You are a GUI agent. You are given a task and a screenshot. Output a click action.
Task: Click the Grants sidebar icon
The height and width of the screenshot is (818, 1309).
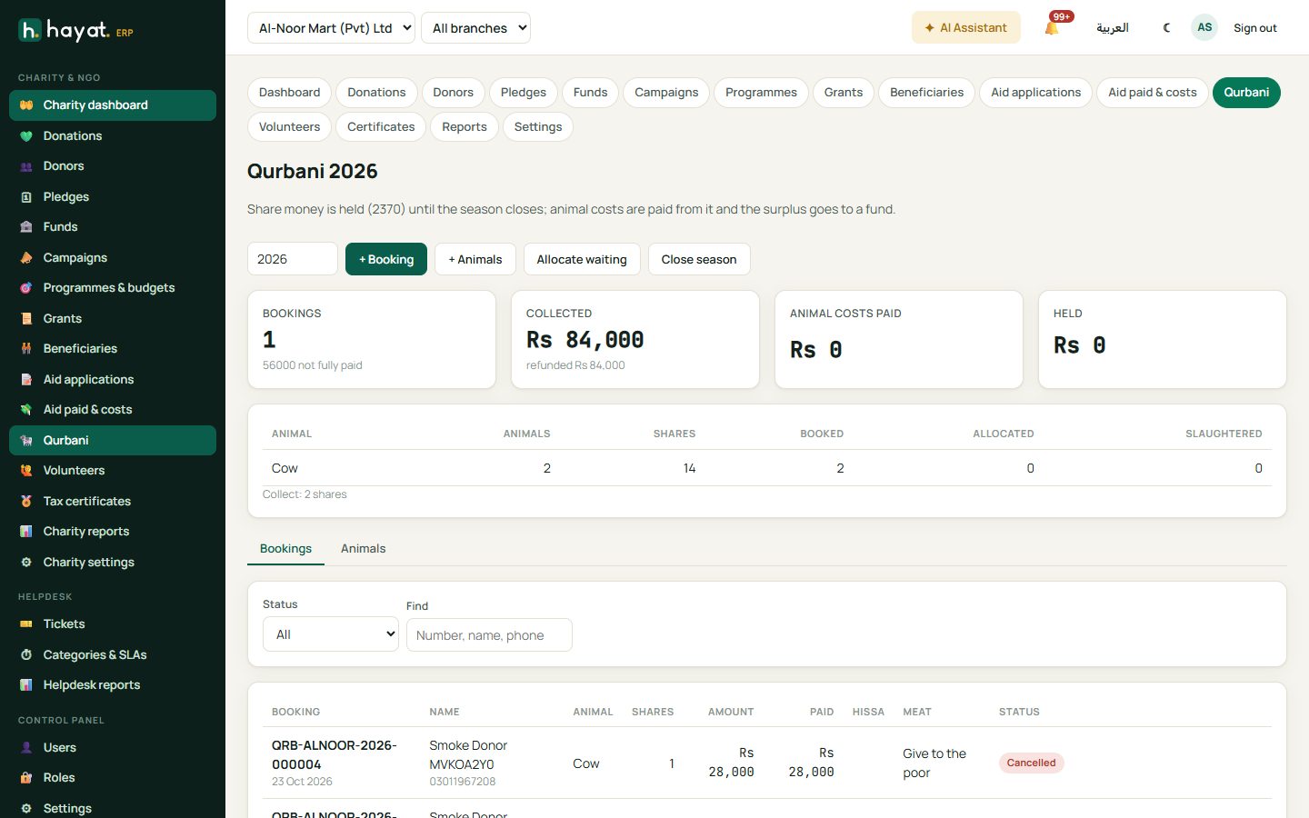pyautogui.click(x=26, y=318)
